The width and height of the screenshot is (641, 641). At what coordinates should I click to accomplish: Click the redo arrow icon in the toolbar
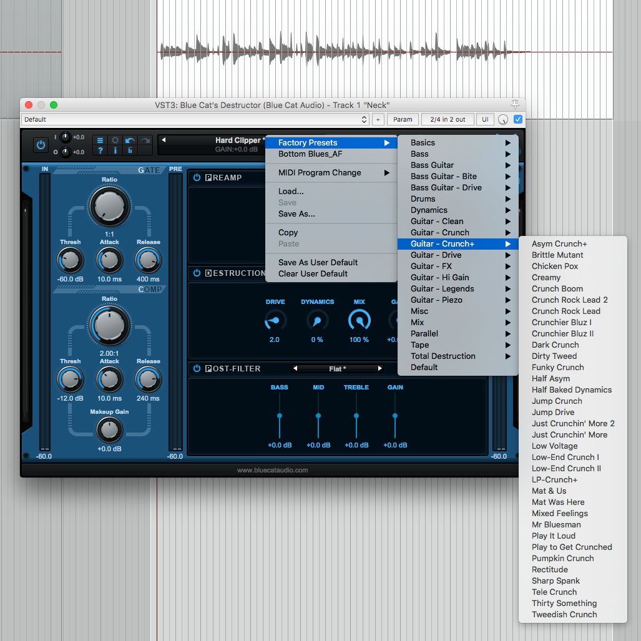pos(144,139)
